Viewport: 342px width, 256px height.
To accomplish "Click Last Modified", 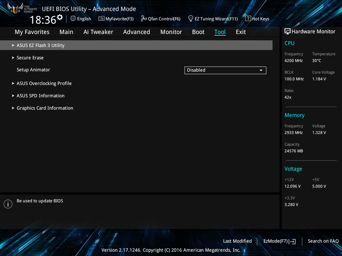I will pos(237,241).
